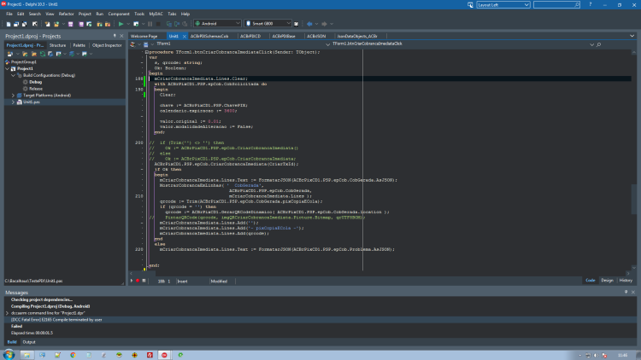Click the Run Without Debugging icon
Image resolution: width=641 pixels, height=360 pixels.
pos(136,24)
